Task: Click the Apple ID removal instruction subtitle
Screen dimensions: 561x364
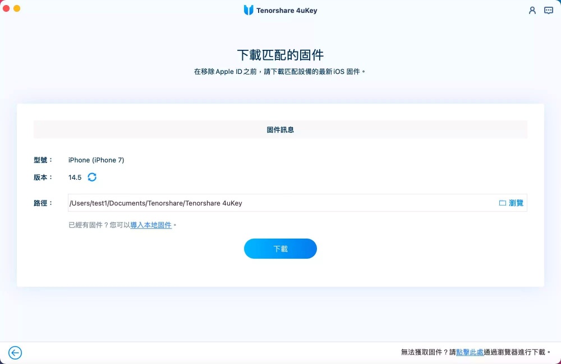Action: [280, 72]
